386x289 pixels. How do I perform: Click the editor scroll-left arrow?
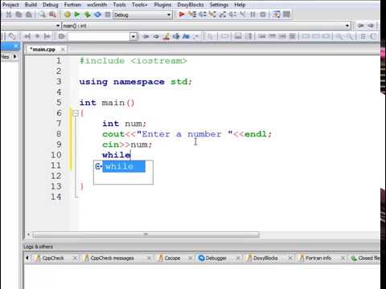pyautogui.click(x=28, y=234)
